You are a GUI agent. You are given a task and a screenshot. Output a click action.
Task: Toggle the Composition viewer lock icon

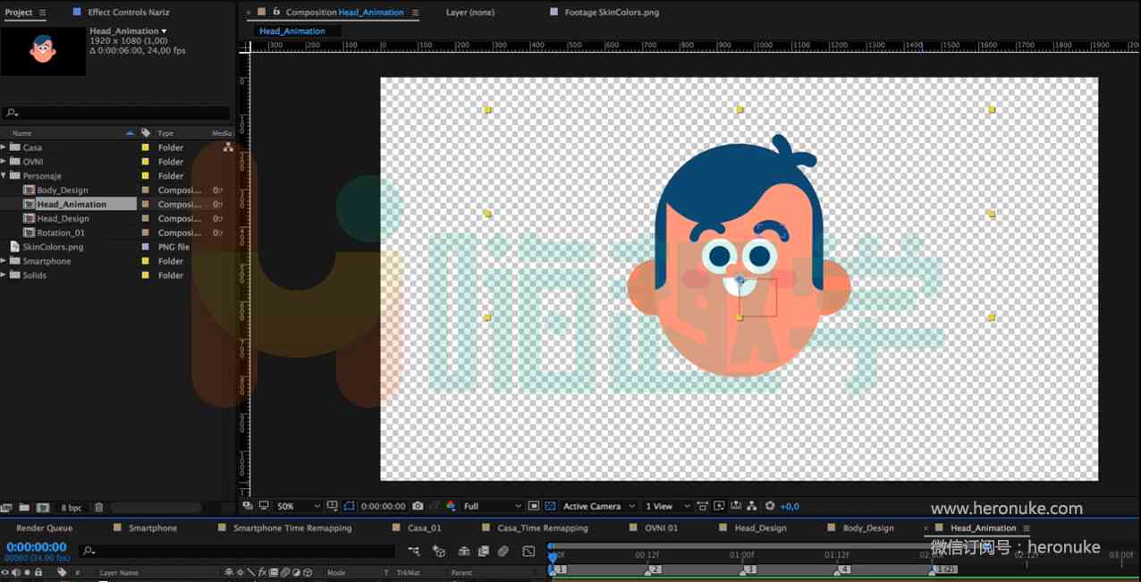coord(276,12)
